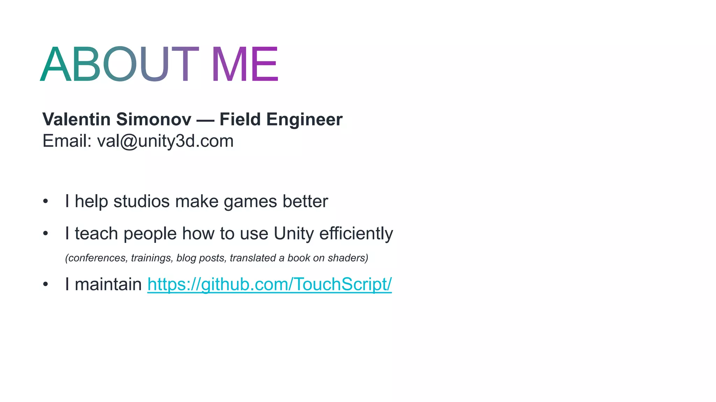The height and width of the screenshot is (402, 716).
Task: Click the val@unity3d.com email address
Action: 165,141
